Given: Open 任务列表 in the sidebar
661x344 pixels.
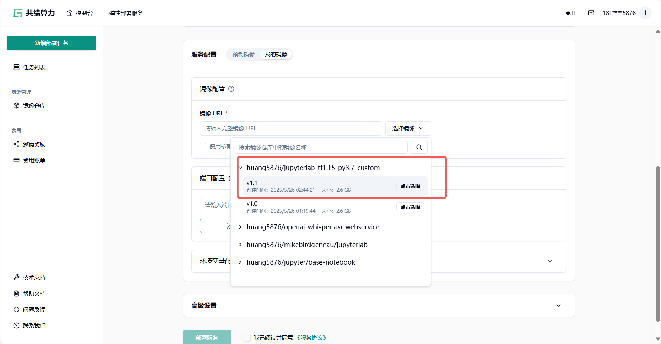Looking at the screenshot, I should (x=34, y=67).
